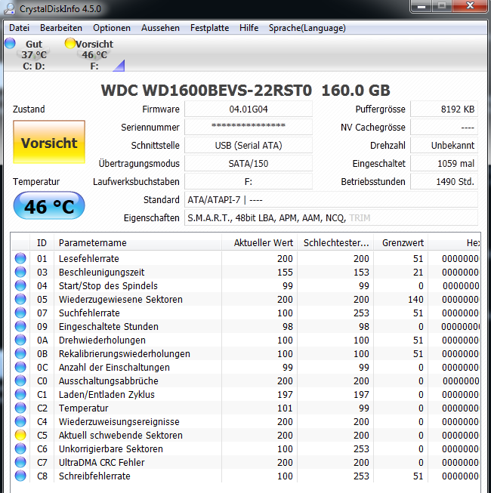
Task: Click the Übertragungsmodus field SATA/150
Action: pyautogui.click(x=249, y=164)
